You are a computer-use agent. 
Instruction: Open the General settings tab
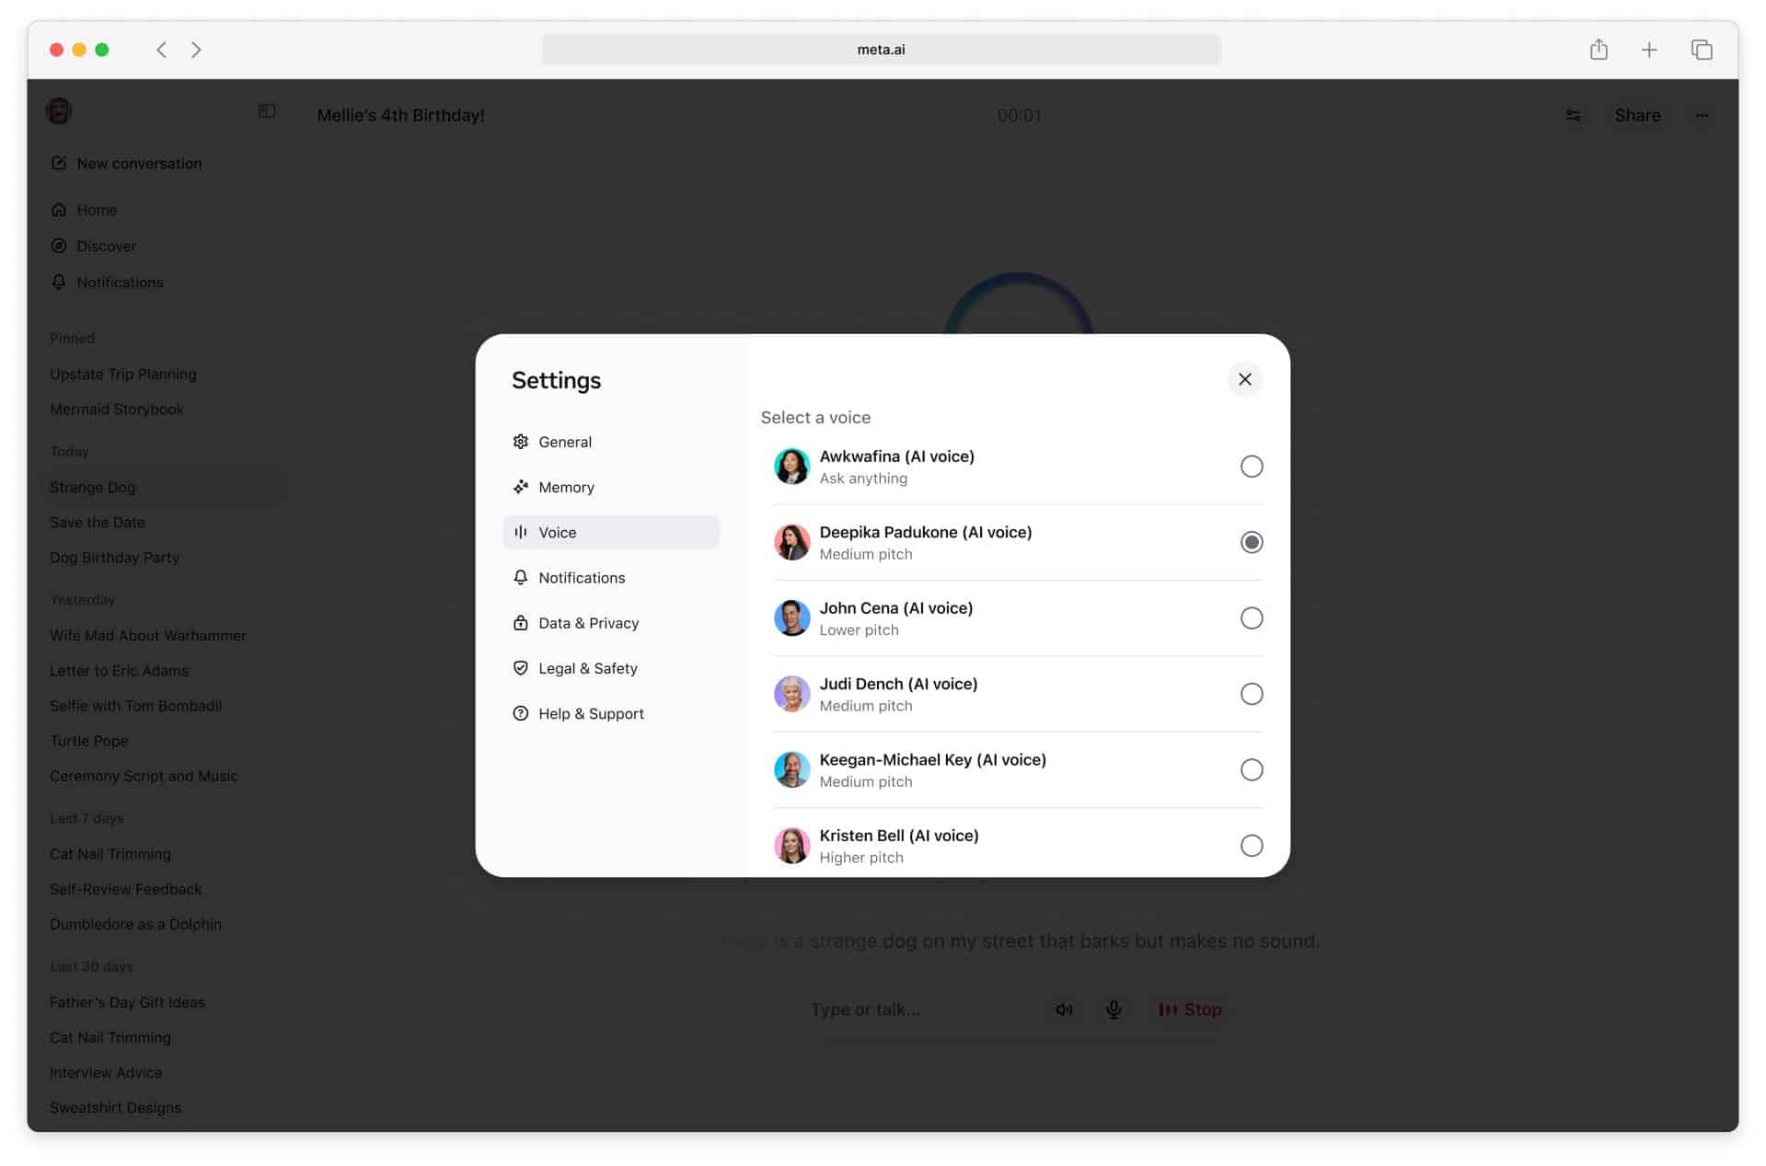611,442
